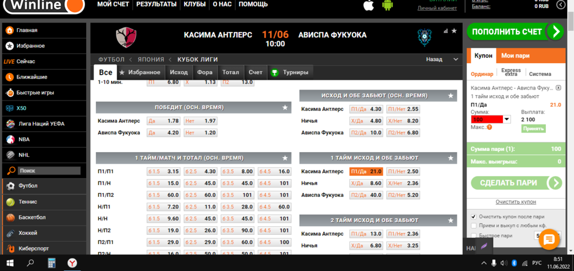574x271 pixels.
Task: Open the Турниры tab
Action: pos(290,72)
